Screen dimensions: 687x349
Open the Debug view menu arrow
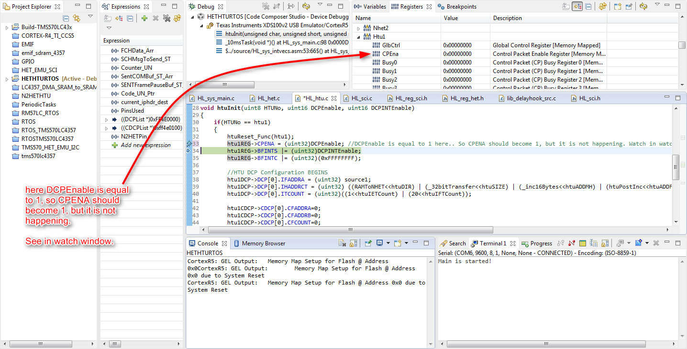click(320, 5)
